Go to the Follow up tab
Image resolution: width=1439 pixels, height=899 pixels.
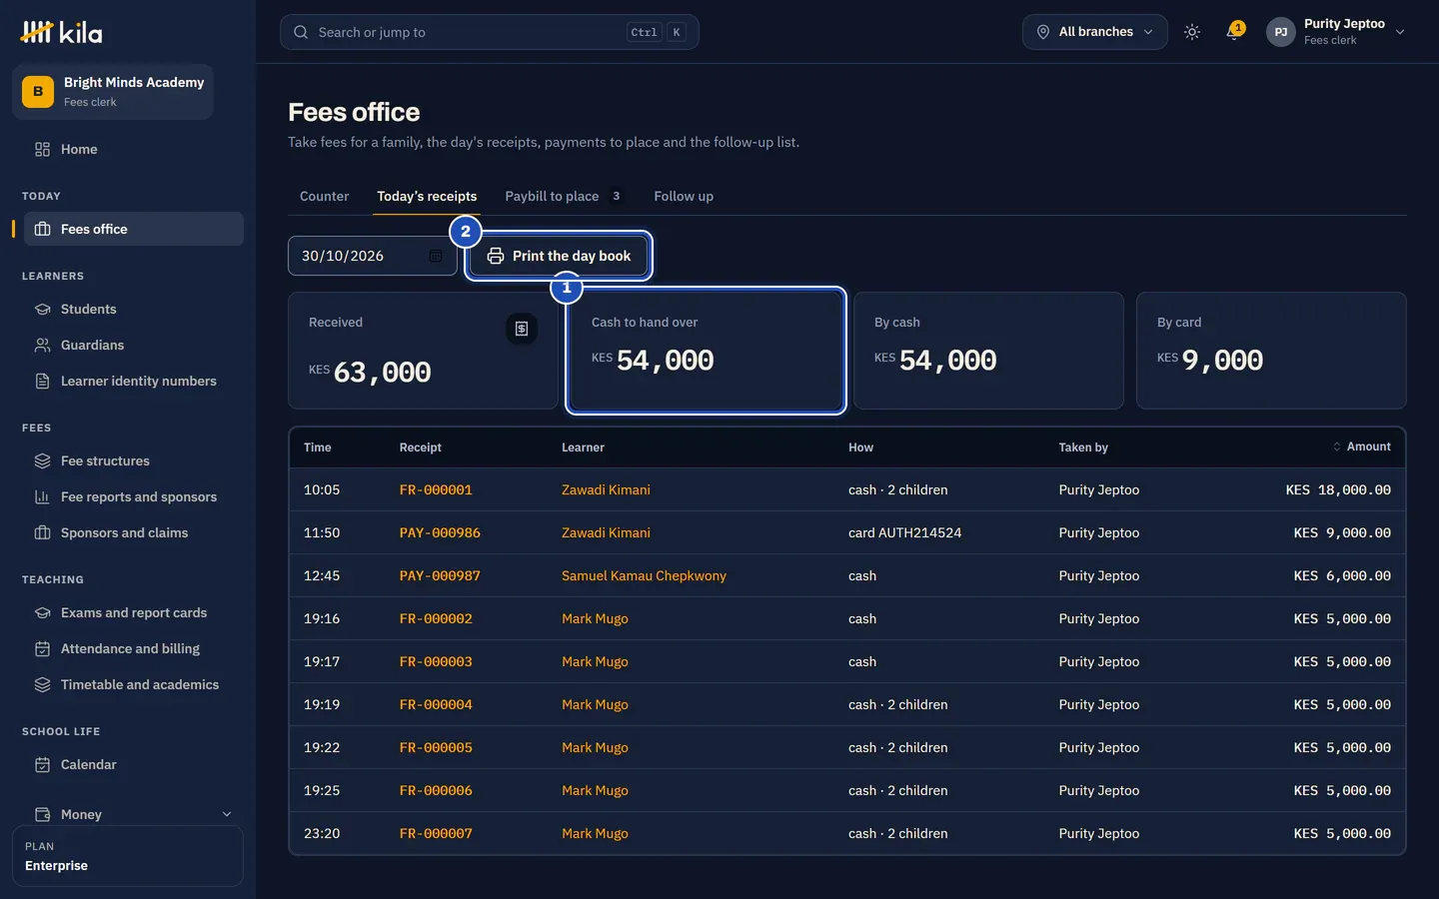click(x=684, y=196)
